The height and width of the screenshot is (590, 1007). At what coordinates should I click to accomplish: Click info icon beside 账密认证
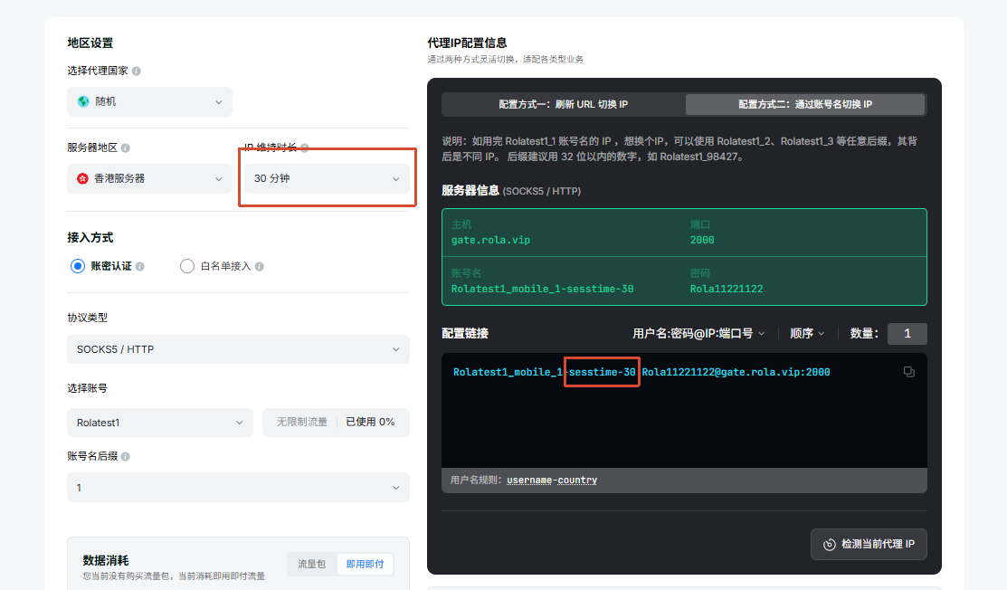coord(140,266)
